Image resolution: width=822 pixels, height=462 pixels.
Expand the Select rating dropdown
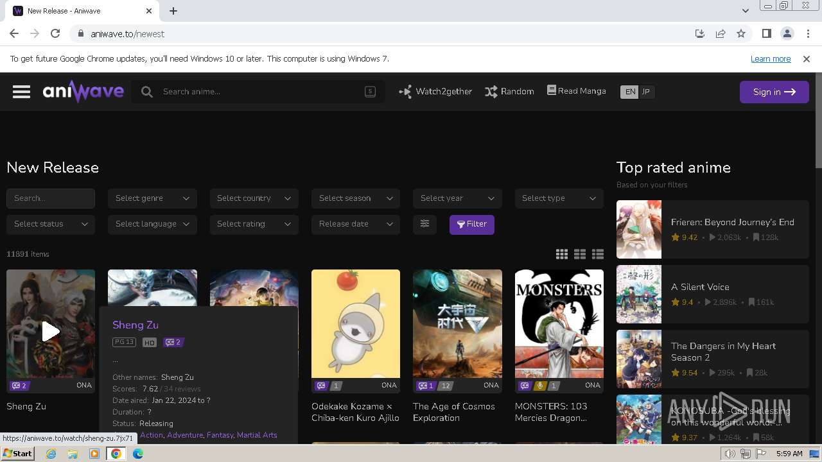(x=254, y=224)
